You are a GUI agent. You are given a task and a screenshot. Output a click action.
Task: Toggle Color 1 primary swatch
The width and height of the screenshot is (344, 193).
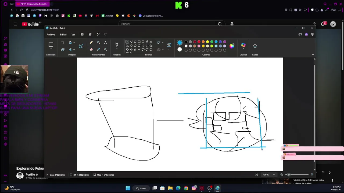(180, 43)
